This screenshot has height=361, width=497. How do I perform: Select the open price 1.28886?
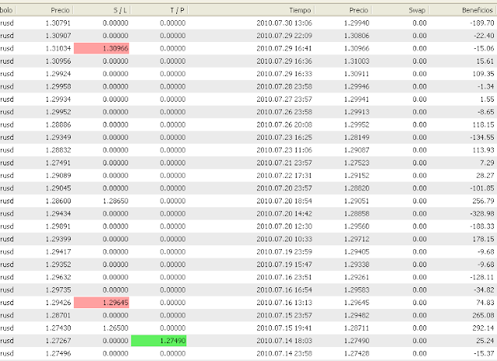(x=58, y=124)
